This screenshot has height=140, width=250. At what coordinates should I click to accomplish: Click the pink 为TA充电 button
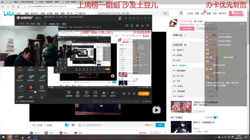click(187, 28)
